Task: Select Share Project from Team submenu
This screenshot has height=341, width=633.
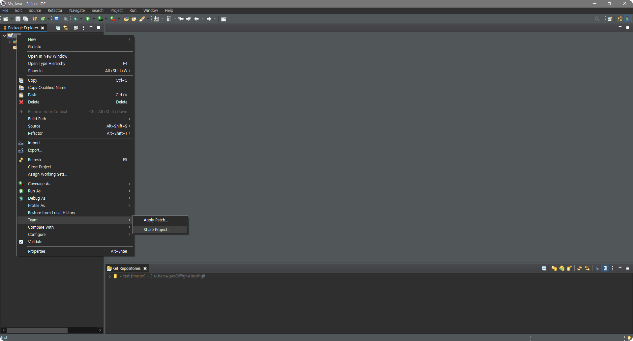Action: click(160, 230)
